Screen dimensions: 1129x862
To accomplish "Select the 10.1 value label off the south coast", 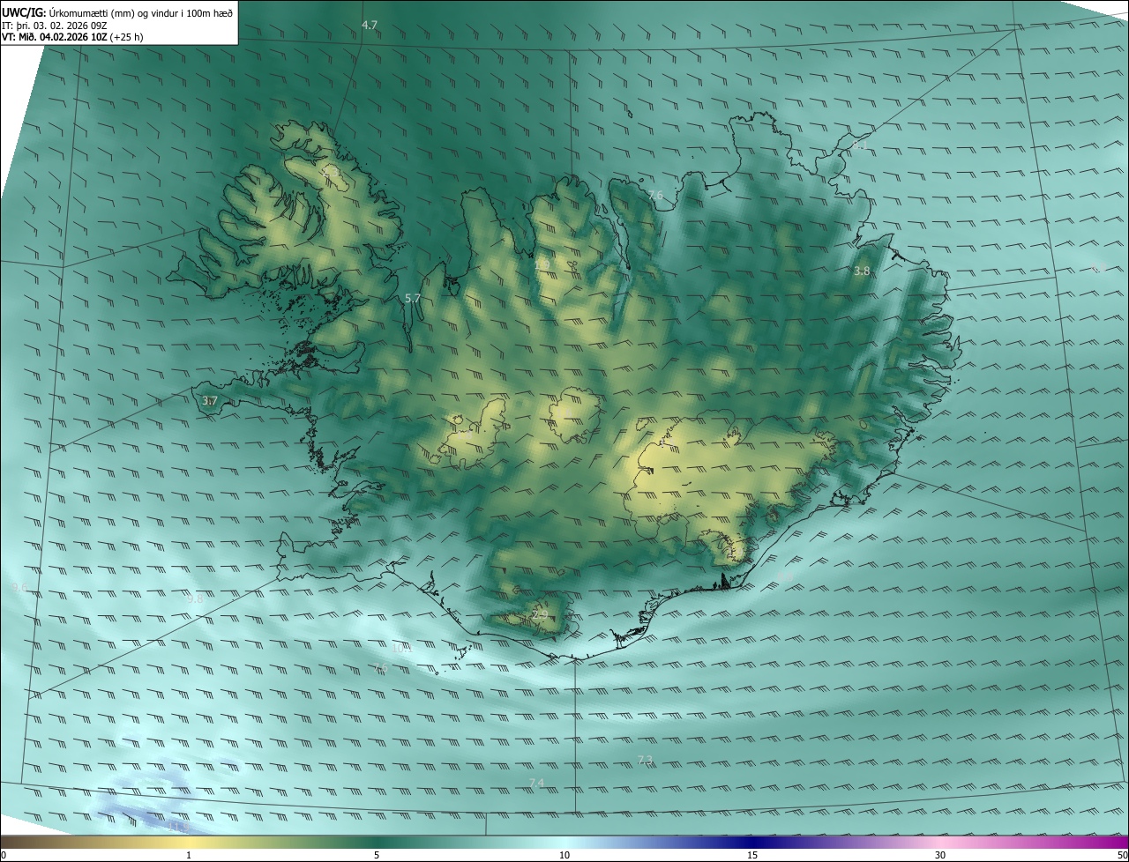I will pyautogui.click(x=401, y=649).
